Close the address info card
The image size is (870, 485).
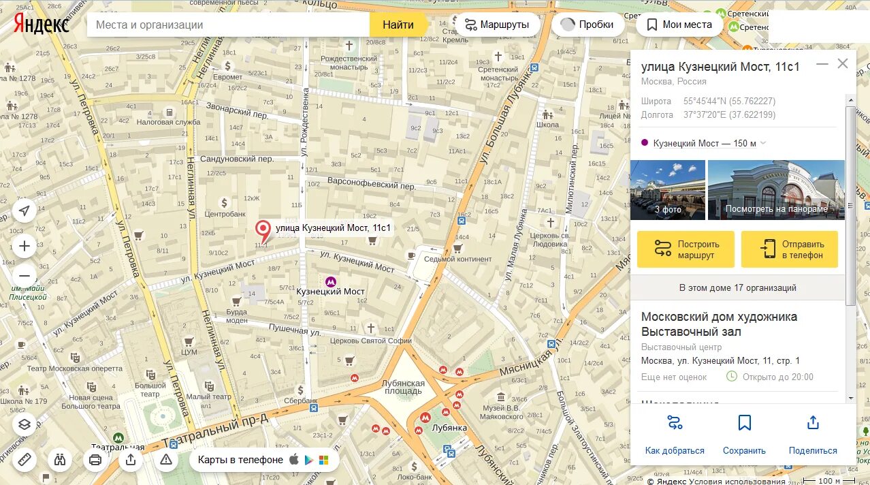[843, 63]
